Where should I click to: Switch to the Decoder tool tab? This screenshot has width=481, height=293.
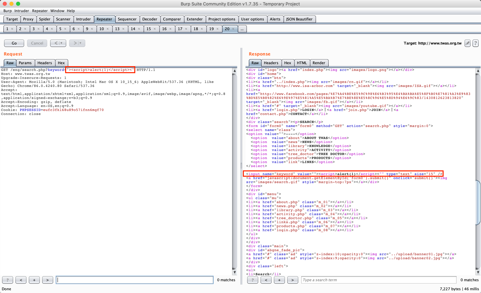(x=150, y=19)
